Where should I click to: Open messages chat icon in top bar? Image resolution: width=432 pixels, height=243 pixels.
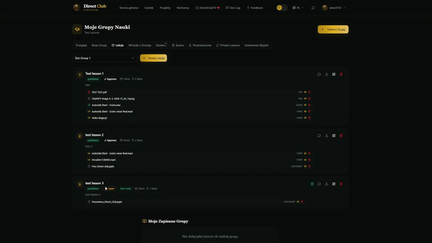pos(313,8)
